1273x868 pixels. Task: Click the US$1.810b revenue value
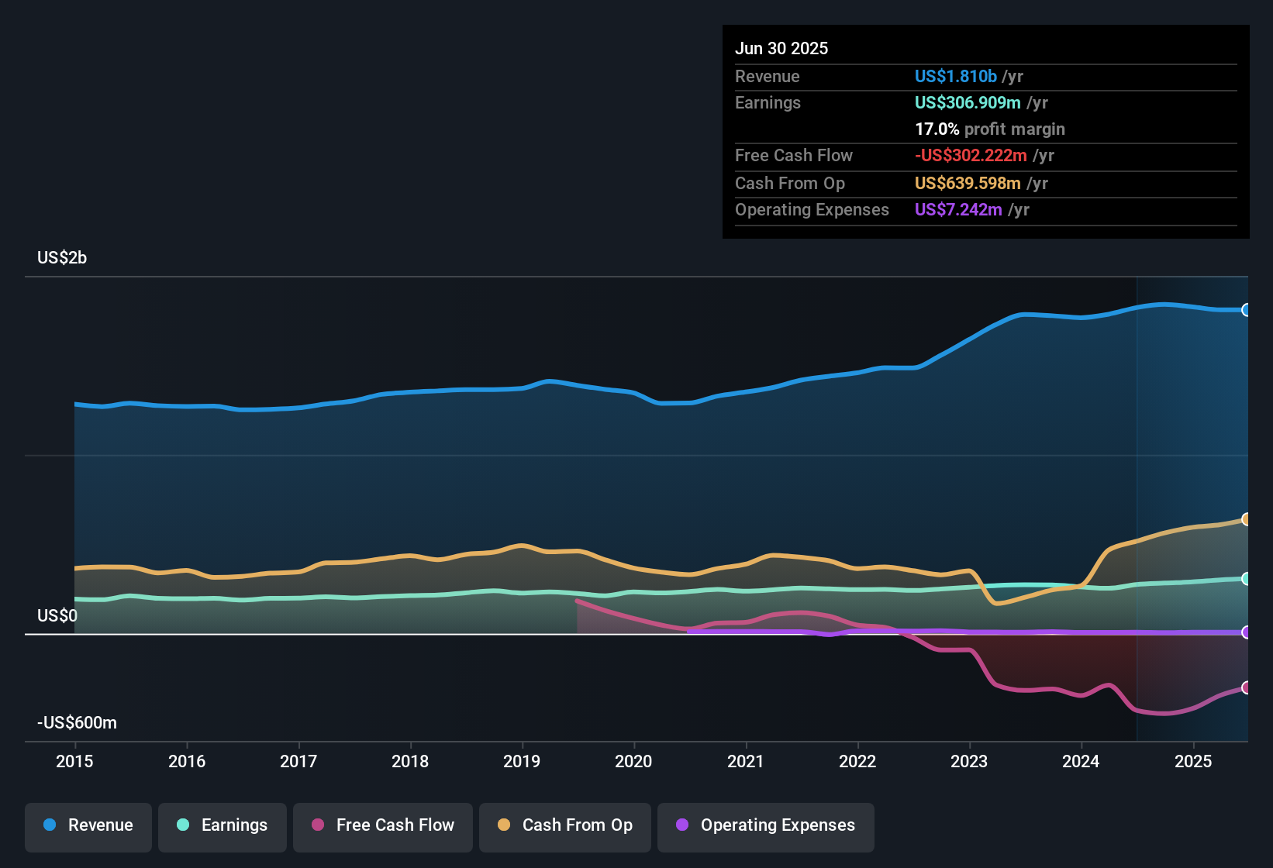click(956, 77)
